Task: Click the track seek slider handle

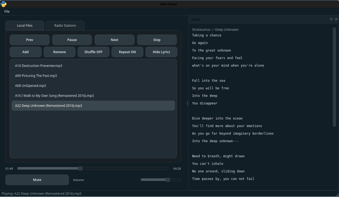Action: coord(80,168)
